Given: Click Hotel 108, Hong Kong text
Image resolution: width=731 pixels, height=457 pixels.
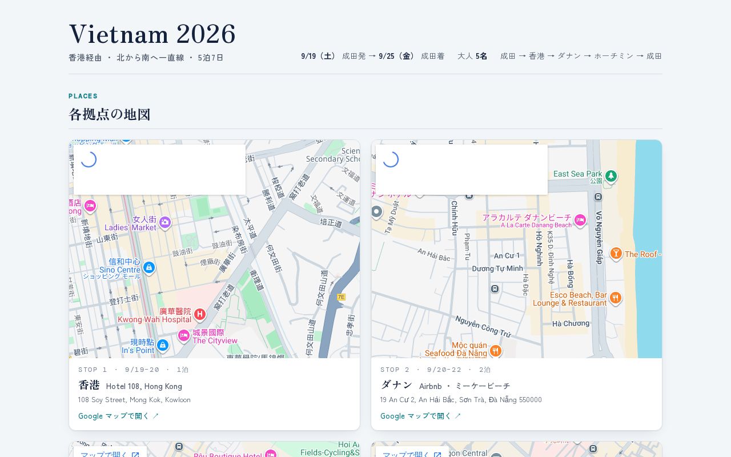Looking at the screenshot, I should pyautogui.click(x=144, y=386).
